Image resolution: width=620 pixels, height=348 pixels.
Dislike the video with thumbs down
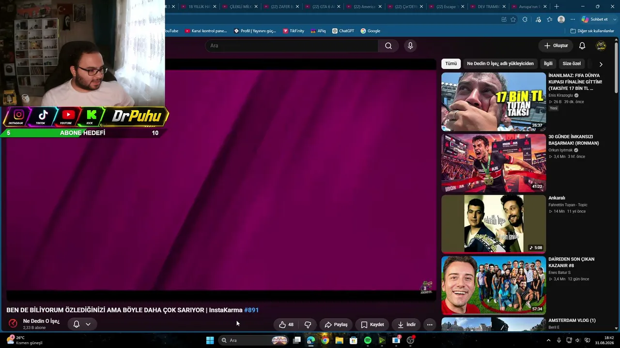[x=308, y=324]
